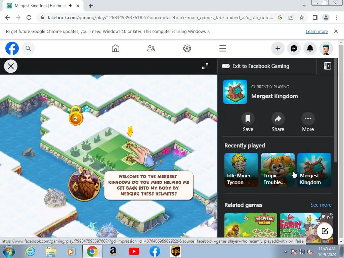Image resolution: width=344 pixels, height=258 pixels.
Task: Click the new message compose button
Action: pyautogui.click(x=325, y=231)
